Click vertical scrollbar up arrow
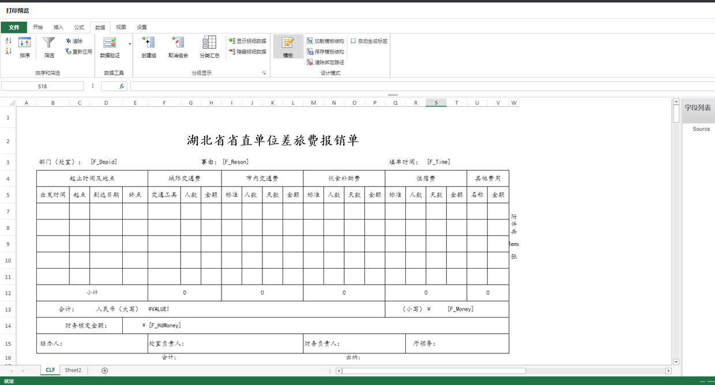The image size is (715, 385). click(x=676, y=101)
